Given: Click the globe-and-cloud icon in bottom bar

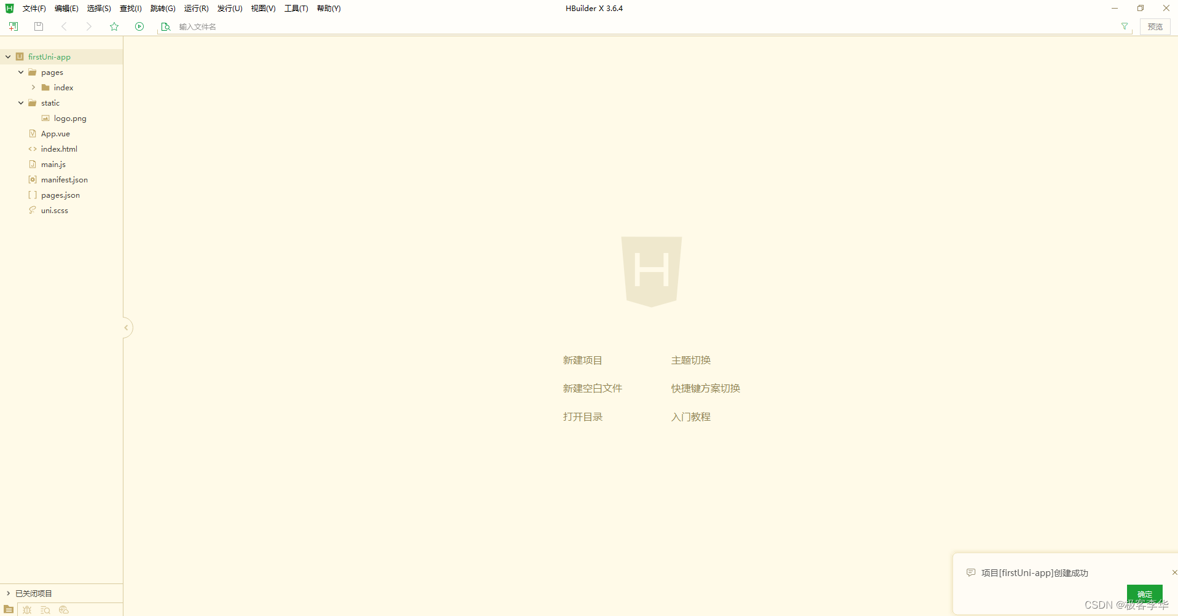Looking at the screenshot, I should (64, 610).
